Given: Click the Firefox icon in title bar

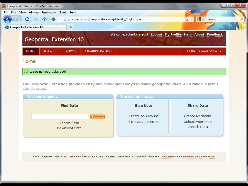Looking at the screenshot, I should (4, 6).
